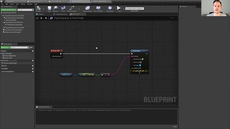Add new macro with plus icon
230x129 pixels.
tap(33, 66)
